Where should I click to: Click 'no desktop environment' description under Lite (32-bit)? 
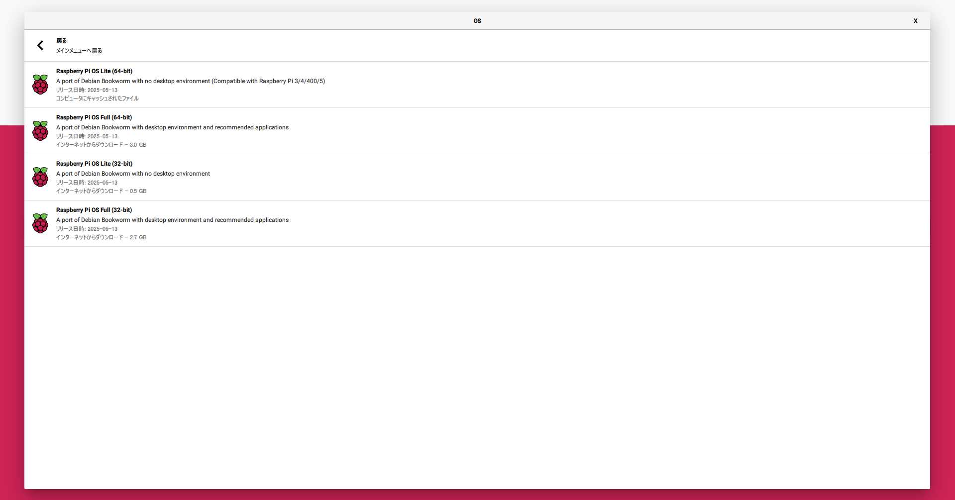coord(133,174)
